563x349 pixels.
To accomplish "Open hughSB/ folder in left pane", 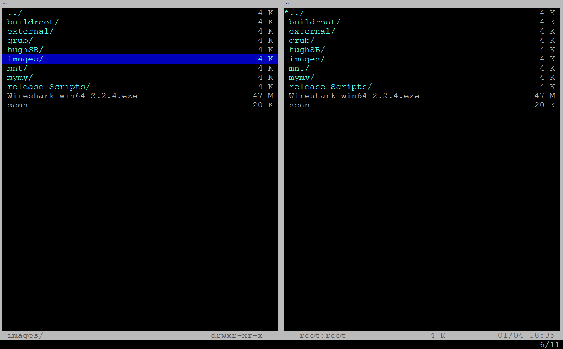I will pos(25,50).
